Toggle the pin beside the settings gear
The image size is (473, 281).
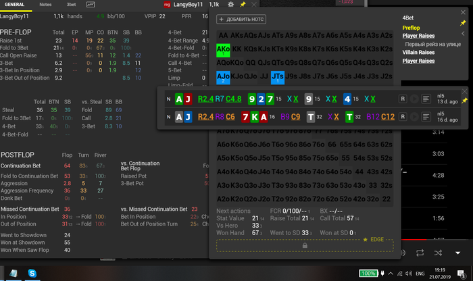point(243,5)
